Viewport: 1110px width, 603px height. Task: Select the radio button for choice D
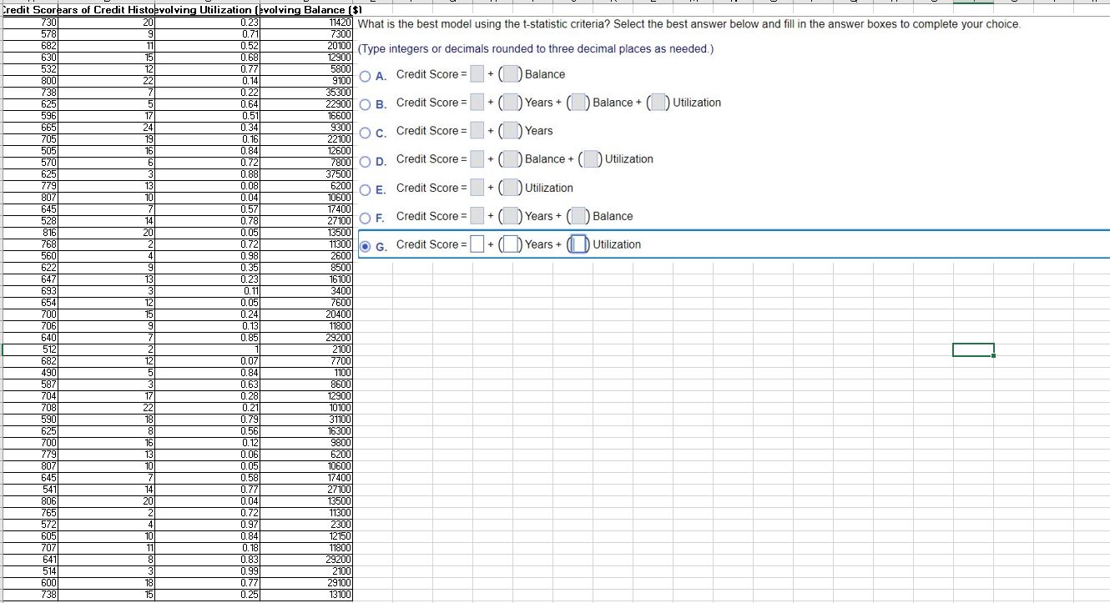click(x=365, y=160)
